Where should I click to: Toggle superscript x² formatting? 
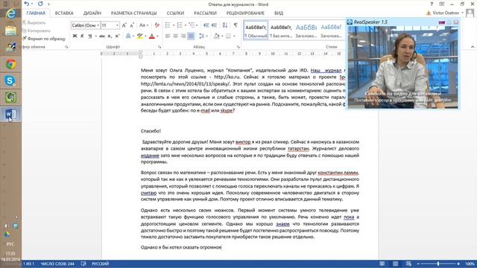pos(118,36)
